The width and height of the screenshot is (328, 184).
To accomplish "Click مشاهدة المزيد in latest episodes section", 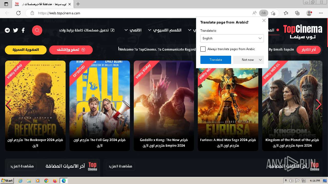I will point(120,166).
